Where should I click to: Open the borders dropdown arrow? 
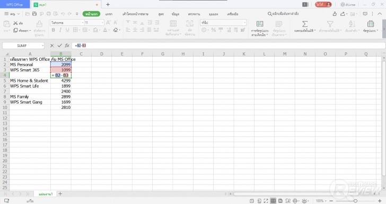point(80,30)
